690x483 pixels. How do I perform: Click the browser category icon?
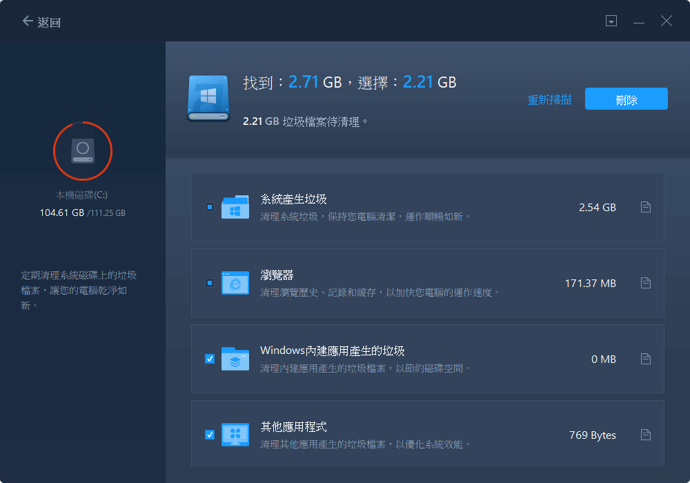(235, 283)
